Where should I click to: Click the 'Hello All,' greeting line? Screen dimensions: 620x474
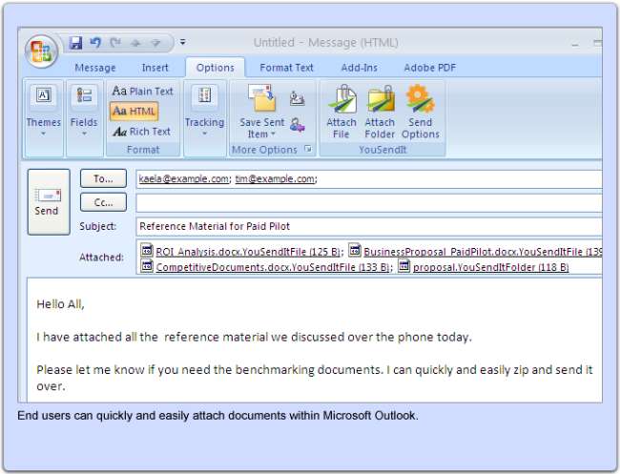pos(60,304)
